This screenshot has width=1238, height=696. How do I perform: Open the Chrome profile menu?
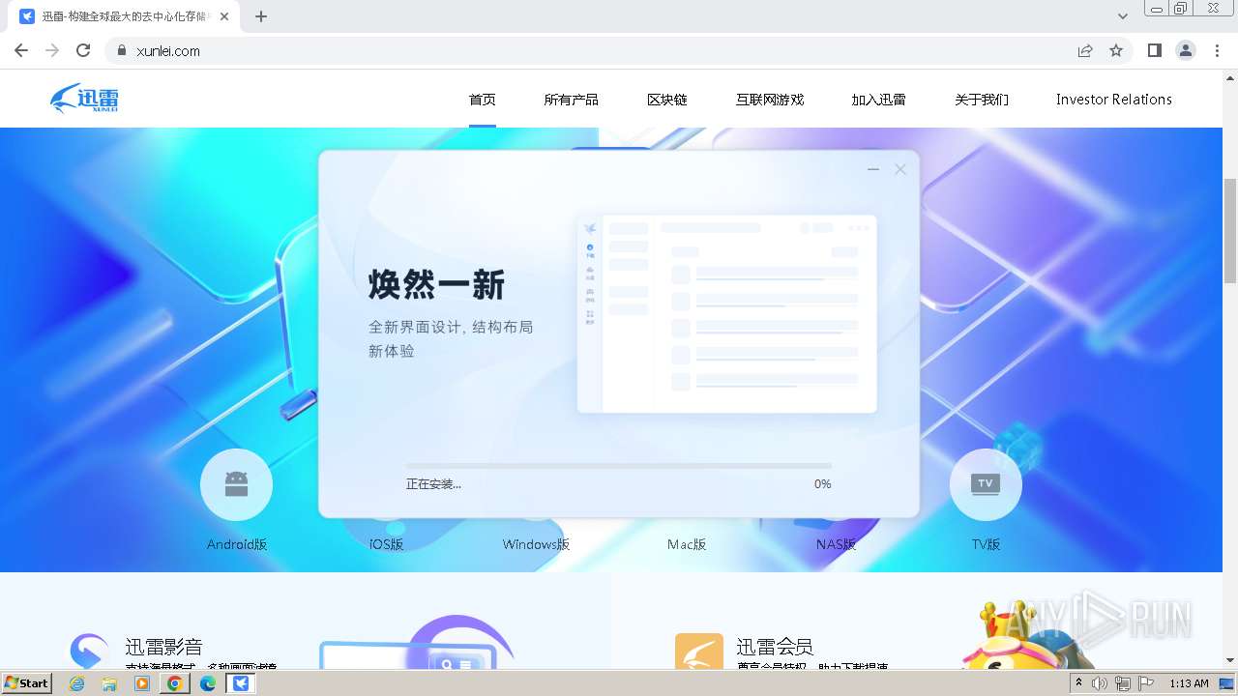pos(1186,50)
